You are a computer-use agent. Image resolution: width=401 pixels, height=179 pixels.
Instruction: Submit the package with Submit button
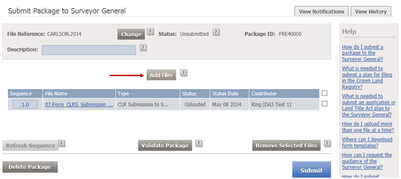point(311,170)
